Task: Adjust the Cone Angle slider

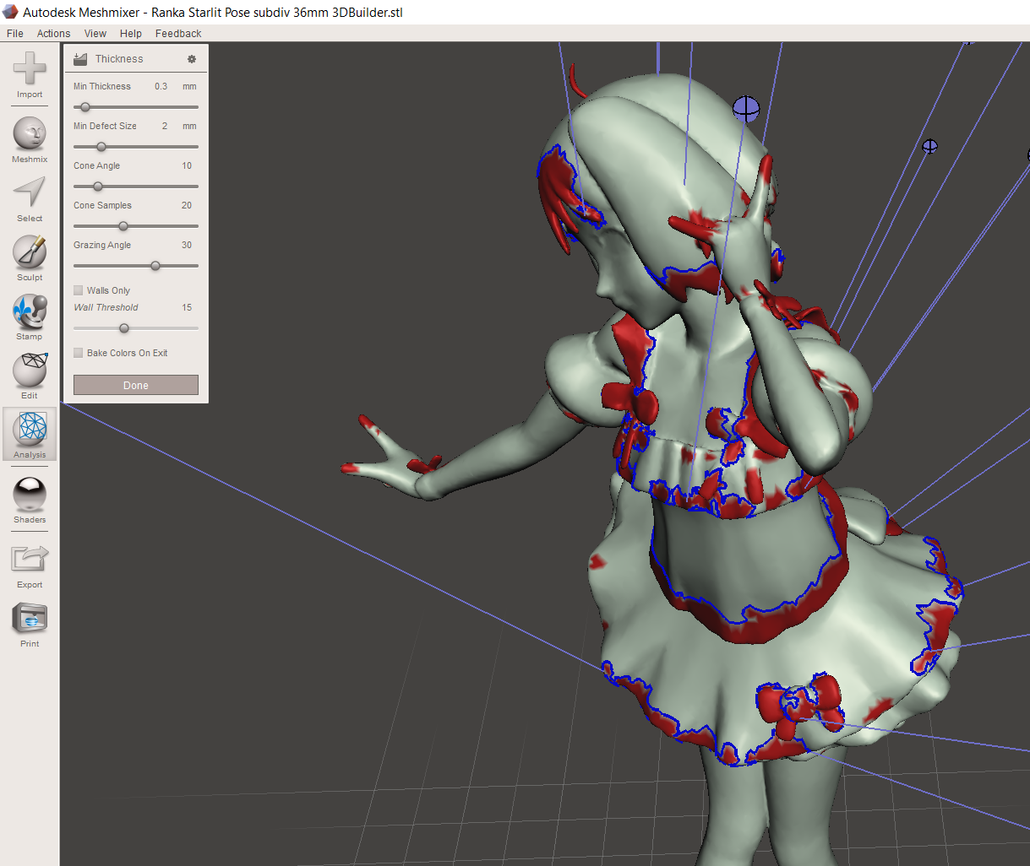Action: 136,187
